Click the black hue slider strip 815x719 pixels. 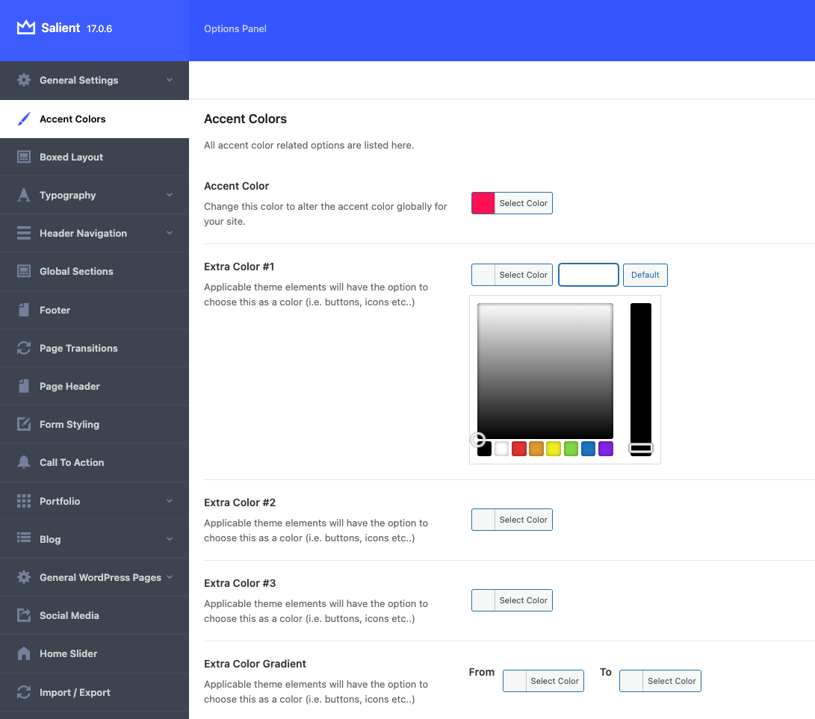(x=640, y=373)
